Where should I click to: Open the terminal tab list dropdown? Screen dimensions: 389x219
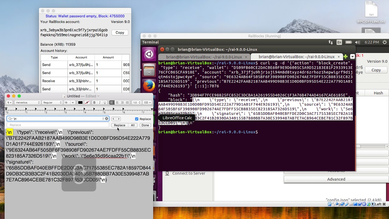click(x=352, y=57)
